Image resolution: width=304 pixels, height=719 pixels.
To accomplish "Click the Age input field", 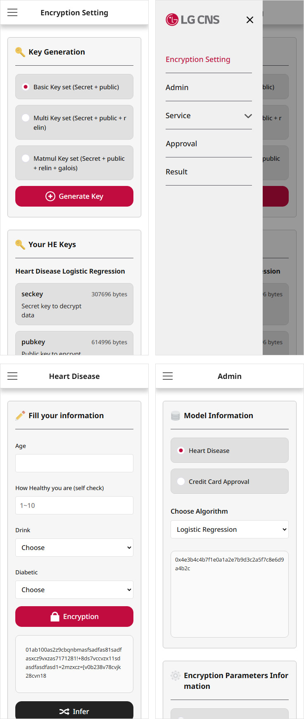I will pyautogui.click(x=74, y=463).
